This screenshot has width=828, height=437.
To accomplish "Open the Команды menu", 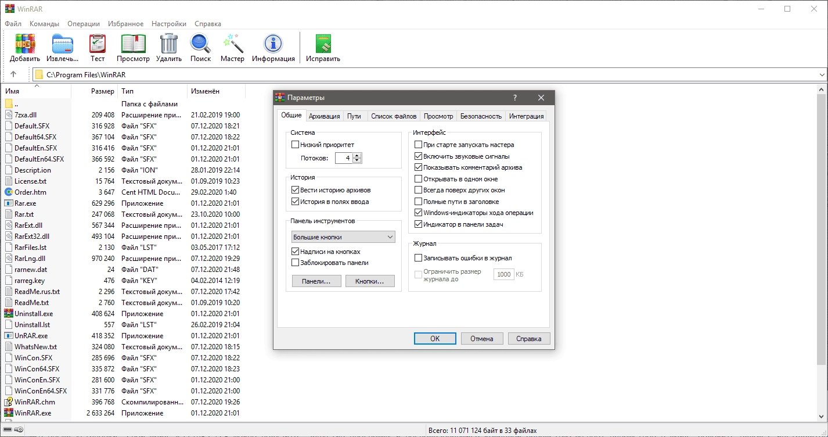I will click(x=44, y=24).
